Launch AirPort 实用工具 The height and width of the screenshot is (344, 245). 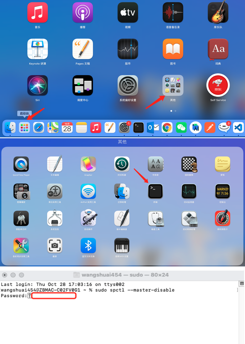(88, 191)
